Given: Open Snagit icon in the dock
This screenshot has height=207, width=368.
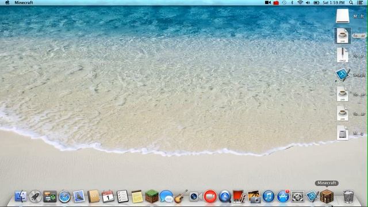Looking at the screenshot, I should [312, 197].
